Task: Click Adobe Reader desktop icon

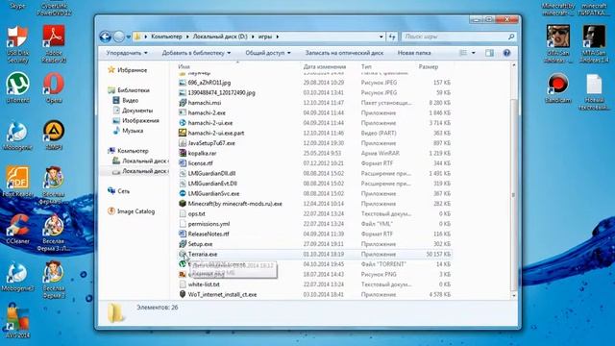Action: click(54, 44)
